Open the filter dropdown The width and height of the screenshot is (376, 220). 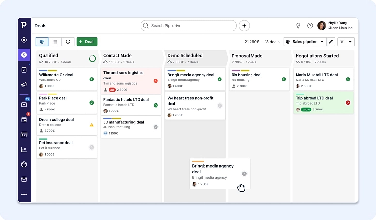[346, 42]
